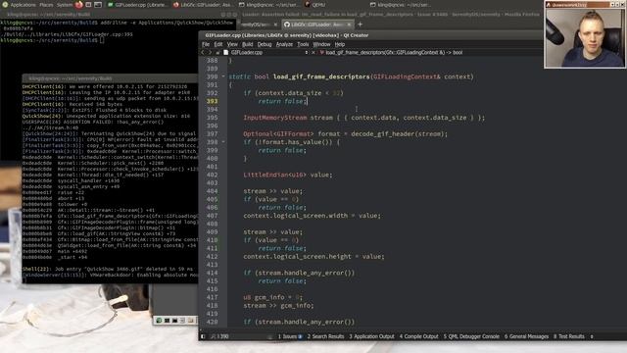627x353 pixels.
Task: Open the 6 General Messages pane
Action: [x=526, y=336]
